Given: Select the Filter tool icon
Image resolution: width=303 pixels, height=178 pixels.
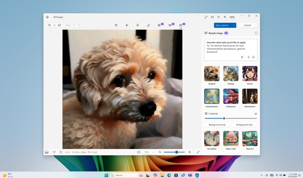Looking at the screenshot, I should point(138,25).
